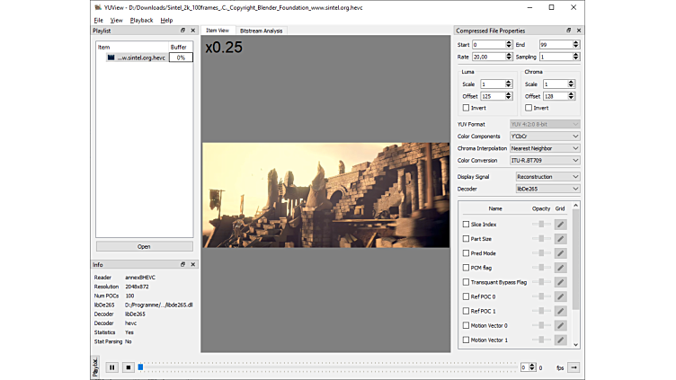Float the Playlist panel
This screenshot has height=380, width=676.
coord(182,31)
